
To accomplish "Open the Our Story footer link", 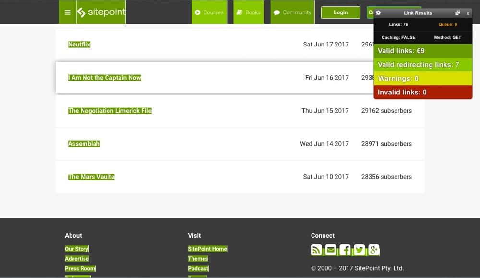I will click(x=77, y=249).
